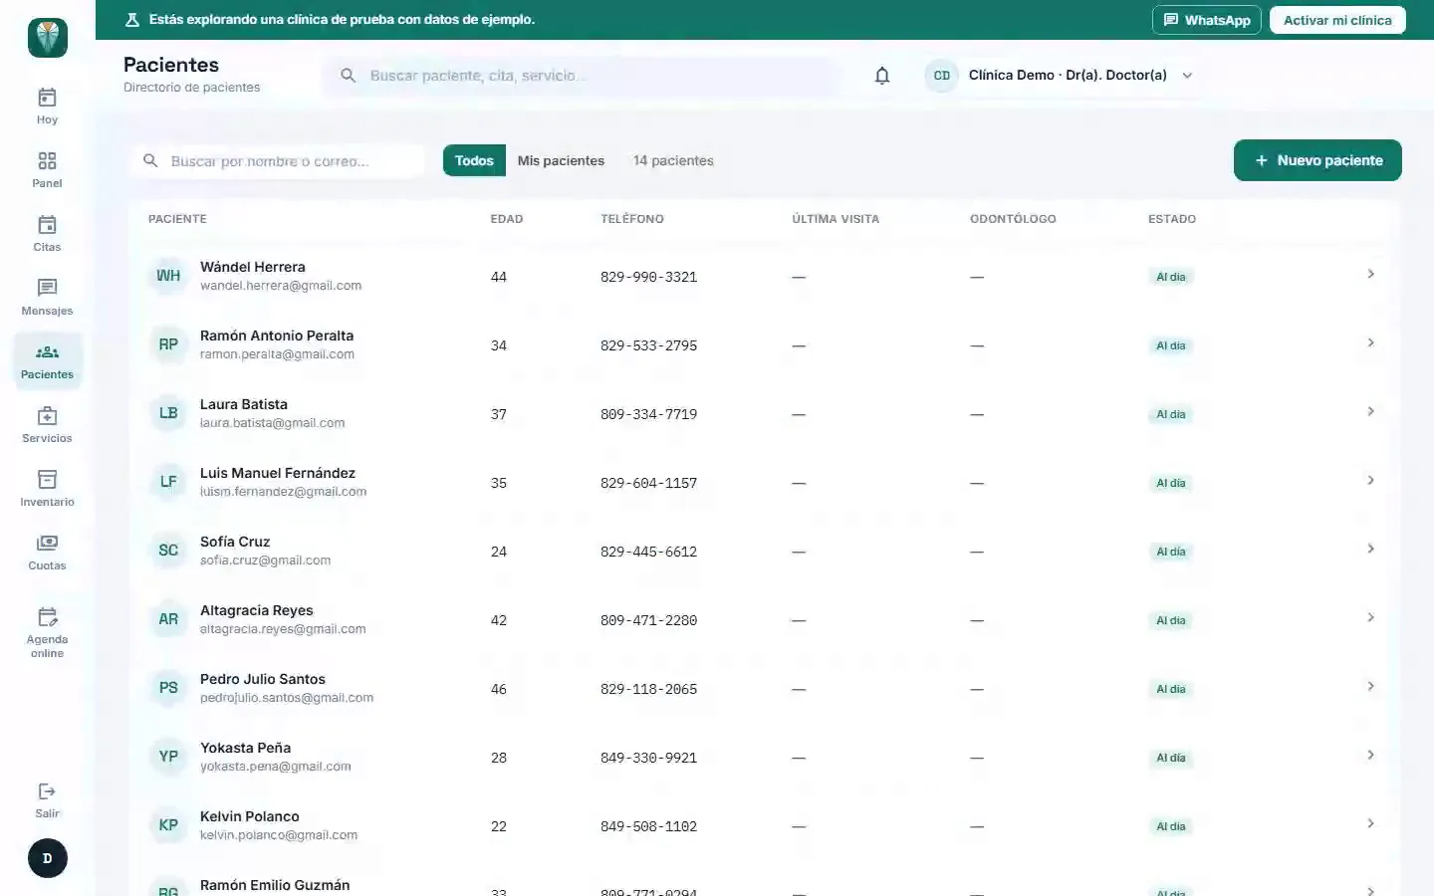Open the Agenda online icon
The width and height of the screenshot is (1434, 896).
[x=47, y=617]
